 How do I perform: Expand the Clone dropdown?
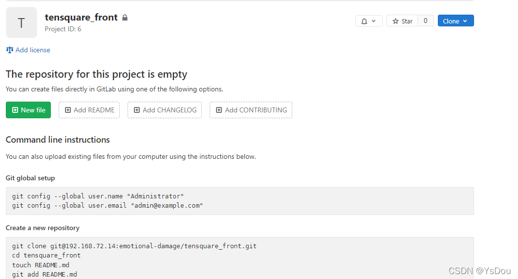tap(455, 21)
